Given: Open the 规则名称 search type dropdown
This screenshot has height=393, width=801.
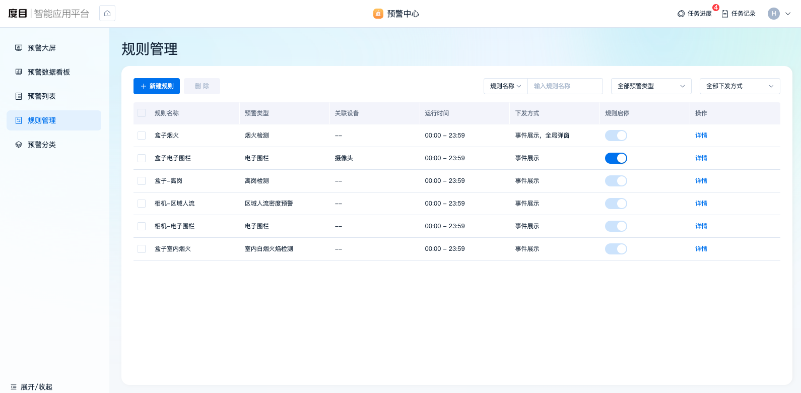Looking at the screenshot, I should tap(506, 86).
